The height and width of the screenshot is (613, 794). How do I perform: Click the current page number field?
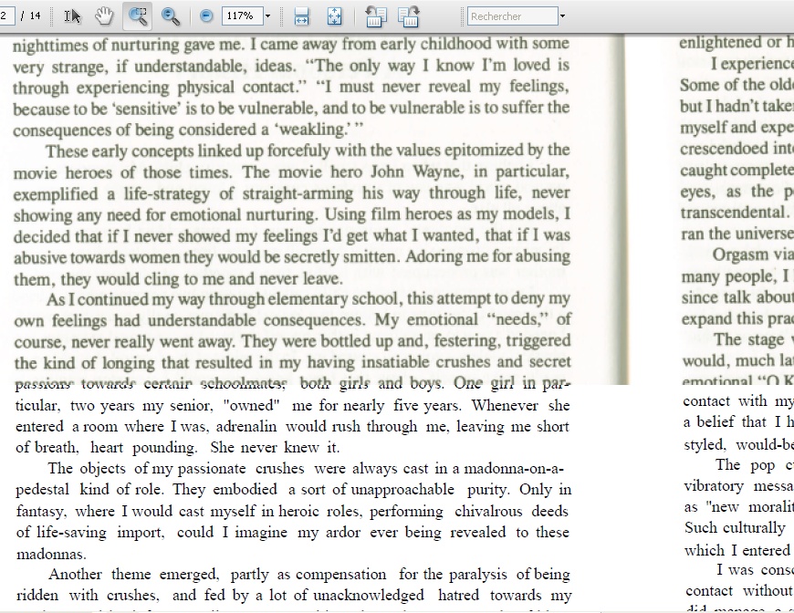tap(7, 16)
